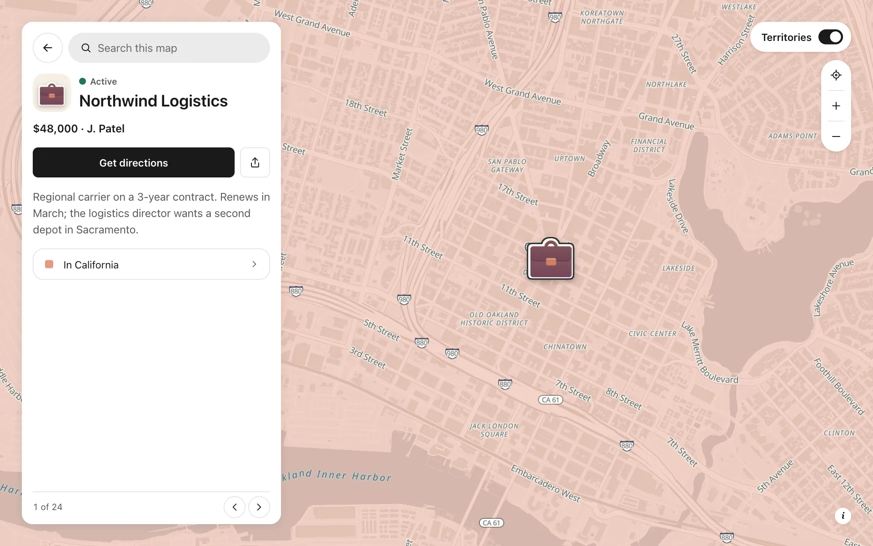Click the JACK LONDON SQUARE map label

494,430
